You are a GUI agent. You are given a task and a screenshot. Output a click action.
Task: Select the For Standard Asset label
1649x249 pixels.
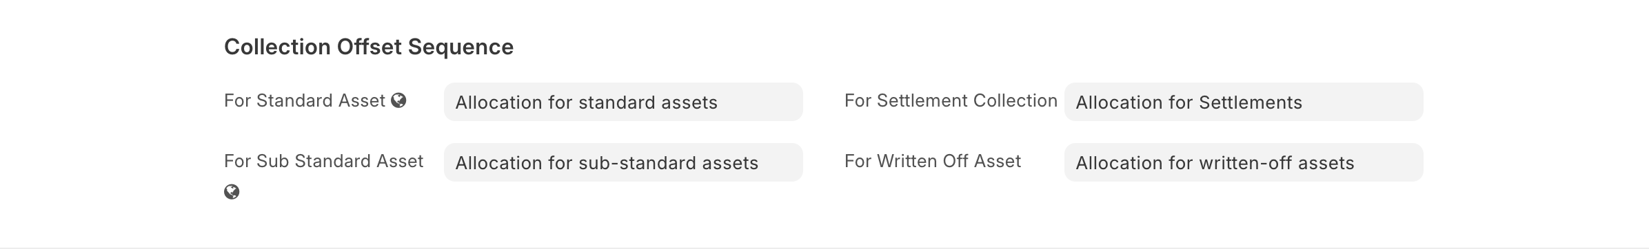305,101
